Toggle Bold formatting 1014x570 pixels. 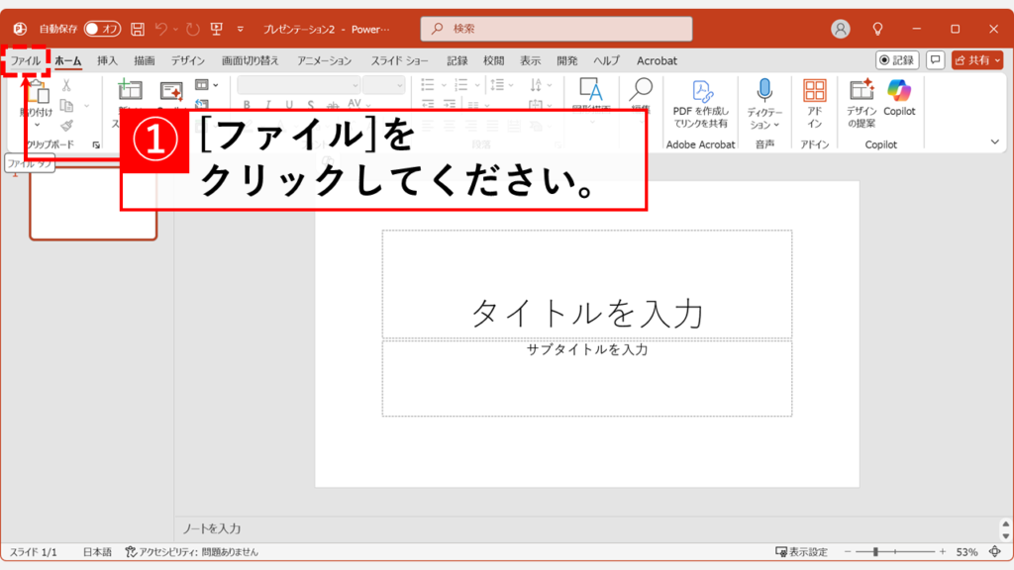click(x=247, y=105)
